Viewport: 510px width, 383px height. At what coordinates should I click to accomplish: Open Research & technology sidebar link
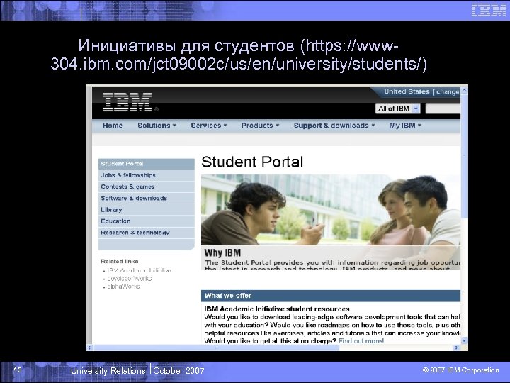(x=147, y=233)
